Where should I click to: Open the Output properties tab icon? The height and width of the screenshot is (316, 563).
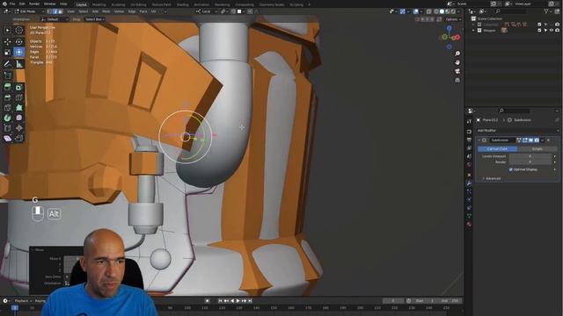pos(469,140)
